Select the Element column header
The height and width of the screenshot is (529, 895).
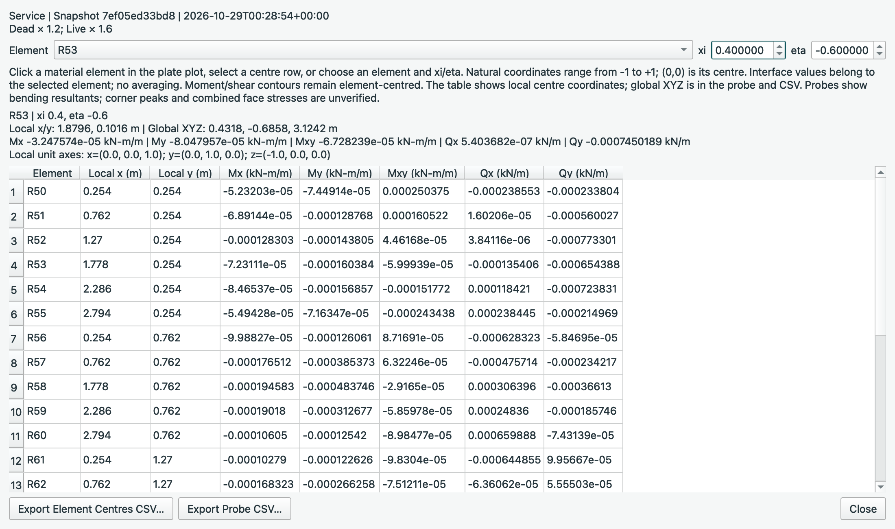[52, 173]
